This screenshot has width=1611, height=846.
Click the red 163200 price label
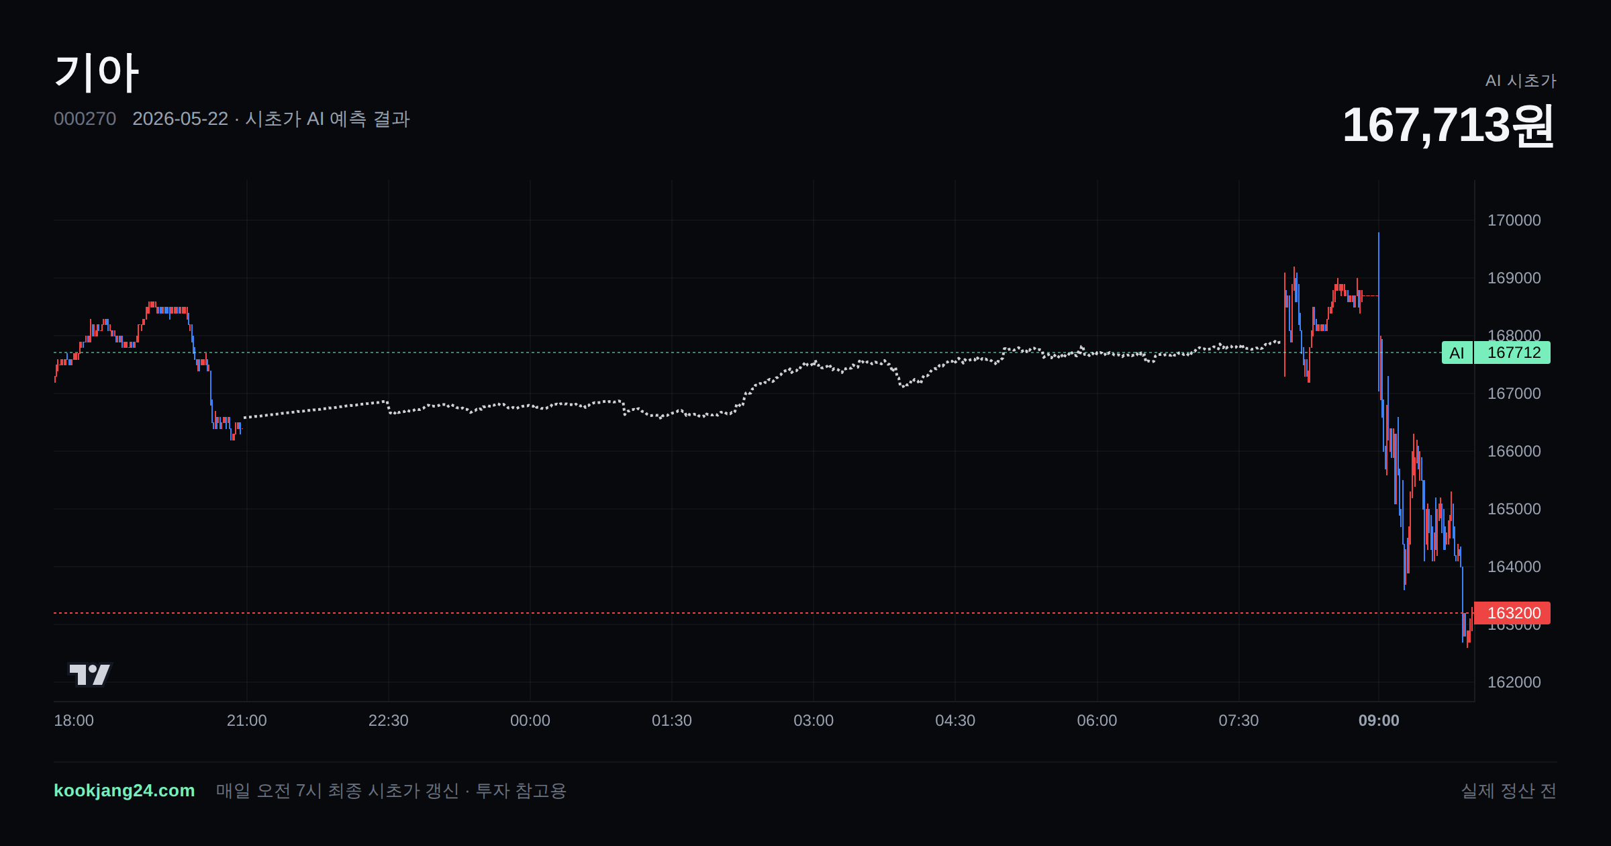point(1512,613)
